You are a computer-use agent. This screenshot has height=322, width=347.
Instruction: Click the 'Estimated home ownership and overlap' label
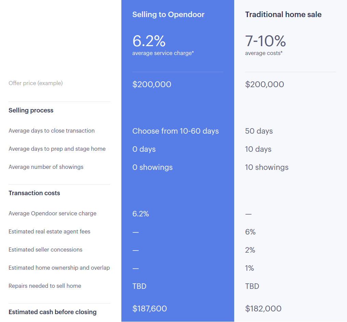pyautogui.click(x=59, y=268)
